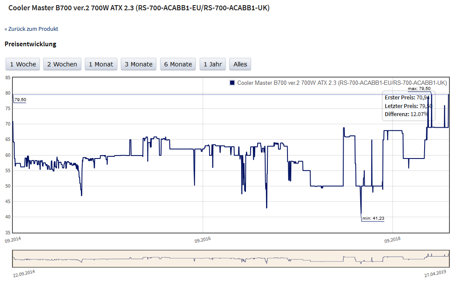Screen dimensions: 458x281
Task: Click the min: 41,23 chart annotation
Action: point(373,218)
